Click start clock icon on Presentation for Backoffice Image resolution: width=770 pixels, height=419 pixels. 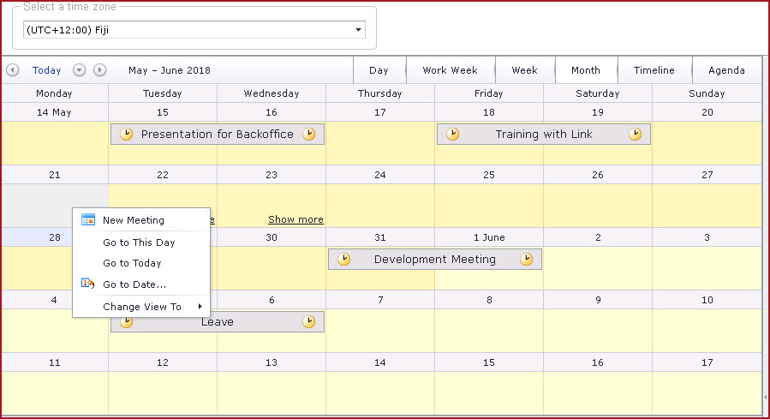pos(126,134)
